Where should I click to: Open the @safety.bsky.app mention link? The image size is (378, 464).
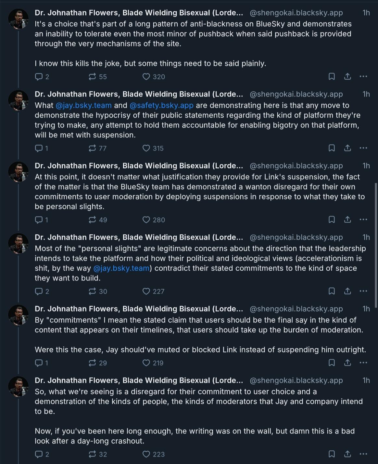point(161,106)
